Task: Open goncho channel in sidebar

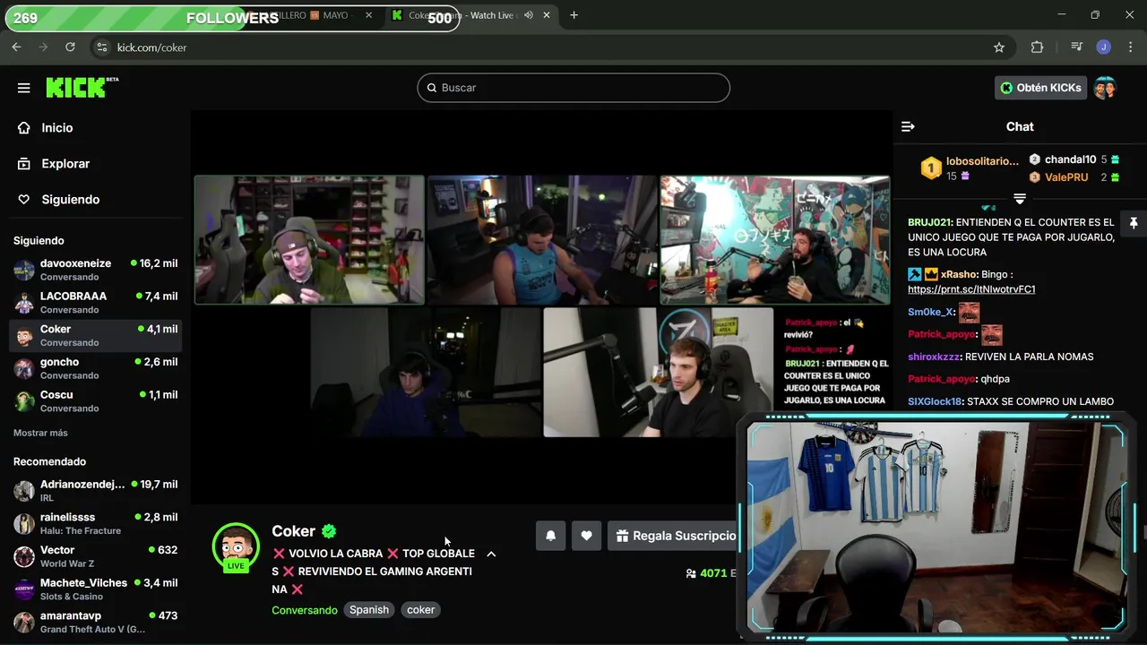Action: (96, 368)
